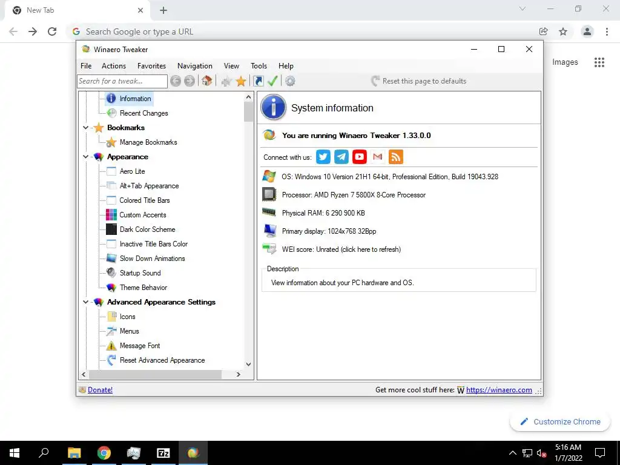Click WEI score to refresh rating

[x=341, y=249]
